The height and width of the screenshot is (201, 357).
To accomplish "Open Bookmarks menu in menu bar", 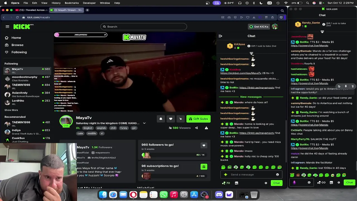I will (x=72, y=3).
